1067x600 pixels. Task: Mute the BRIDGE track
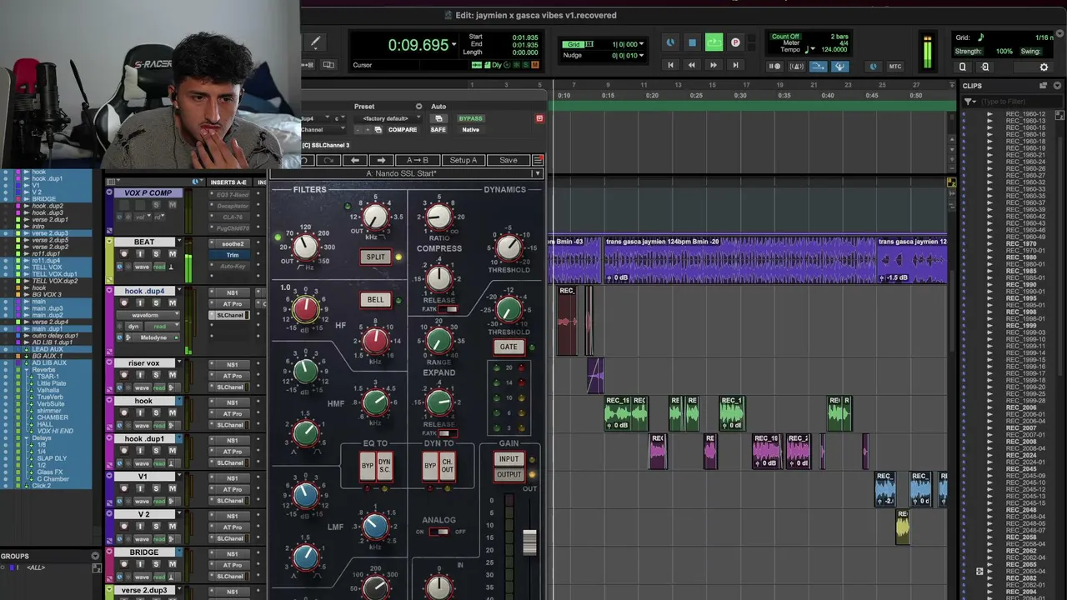tap(172, 564)
